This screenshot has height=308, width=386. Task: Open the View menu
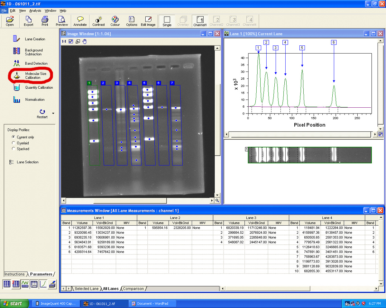(22, 11)
